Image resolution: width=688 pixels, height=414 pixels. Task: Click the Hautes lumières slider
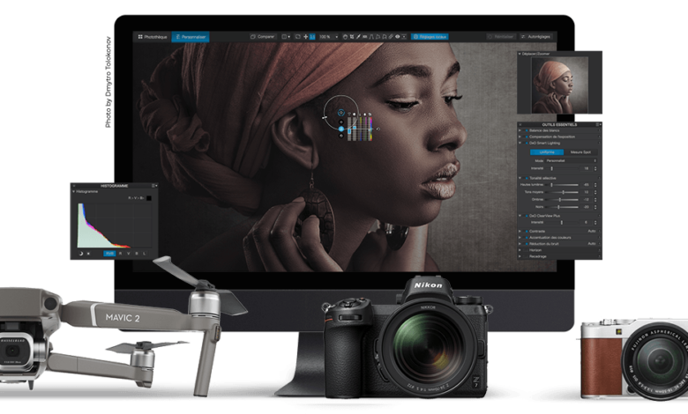point(562,185)
